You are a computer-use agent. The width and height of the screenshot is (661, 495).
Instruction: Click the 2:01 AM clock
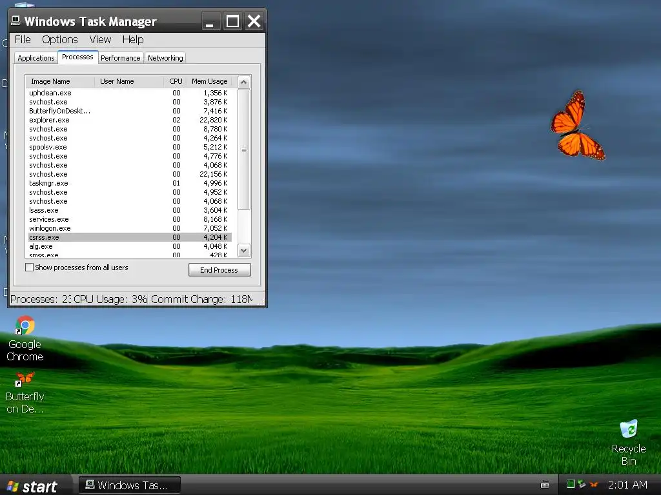tap(627, 485)
